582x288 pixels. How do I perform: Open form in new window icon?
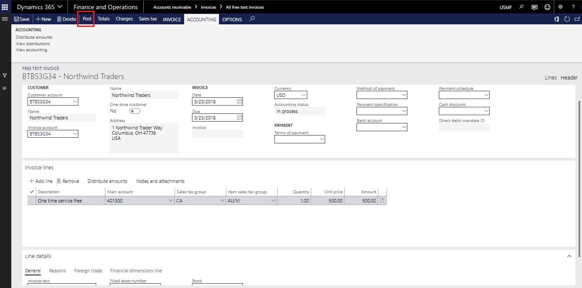point(577,19)
